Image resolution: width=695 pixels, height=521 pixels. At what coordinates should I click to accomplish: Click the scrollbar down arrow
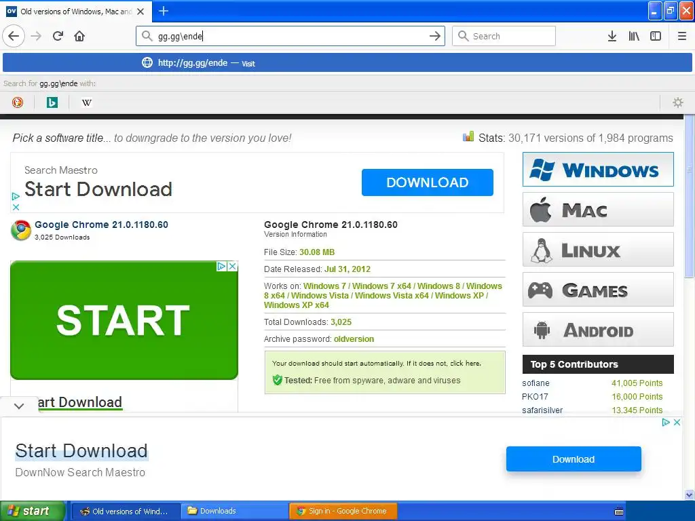690,495
